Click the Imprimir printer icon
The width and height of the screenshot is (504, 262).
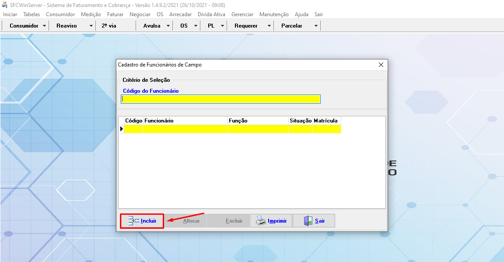(x=261, y=221)
